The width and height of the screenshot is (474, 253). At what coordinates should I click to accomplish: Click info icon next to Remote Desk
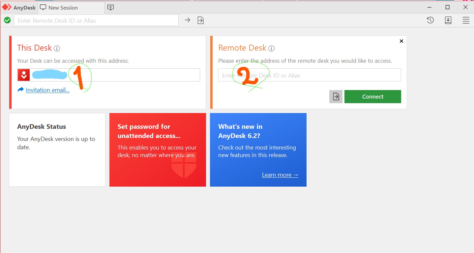(x=271, y=49)
